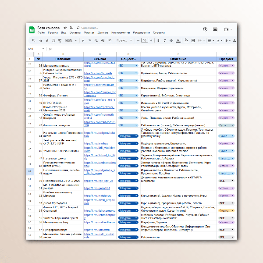This screenshot has width=263, height=263.
Task: Open the Вставка menu
Action: click(x=75, y=32)
